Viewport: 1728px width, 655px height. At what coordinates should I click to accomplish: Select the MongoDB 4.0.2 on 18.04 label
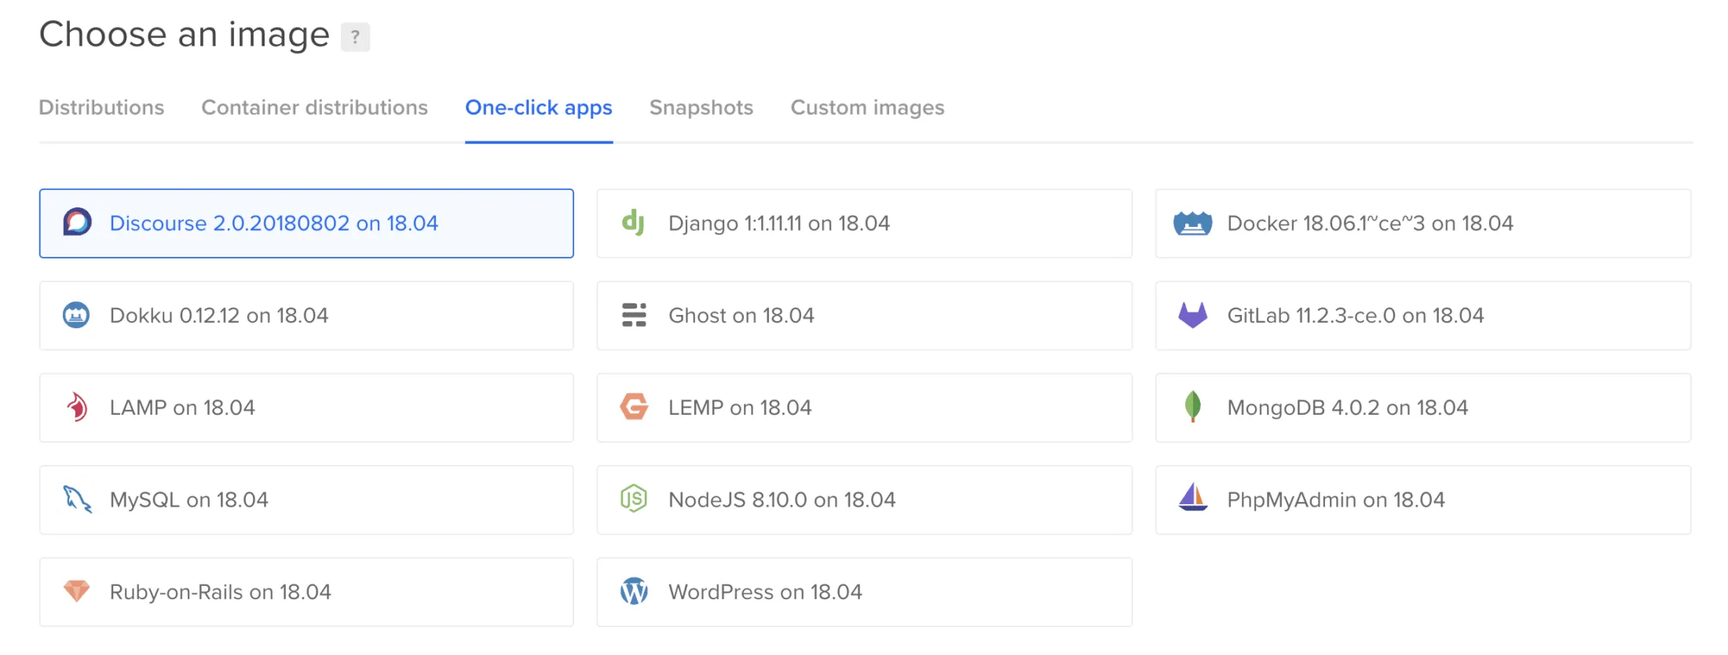click(x=1348, y=408)
